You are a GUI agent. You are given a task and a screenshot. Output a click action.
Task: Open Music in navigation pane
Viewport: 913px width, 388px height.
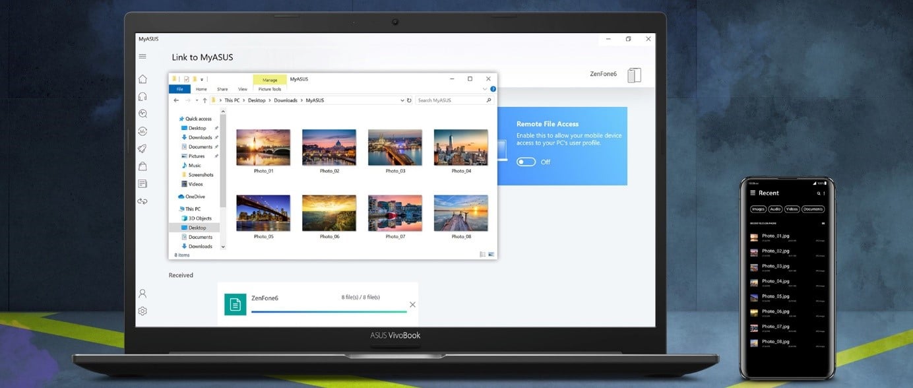tap(191, 166)
